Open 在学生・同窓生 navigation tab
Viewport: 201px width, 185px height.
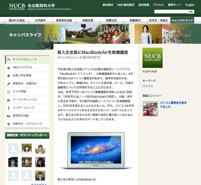(x=158, y=20)
